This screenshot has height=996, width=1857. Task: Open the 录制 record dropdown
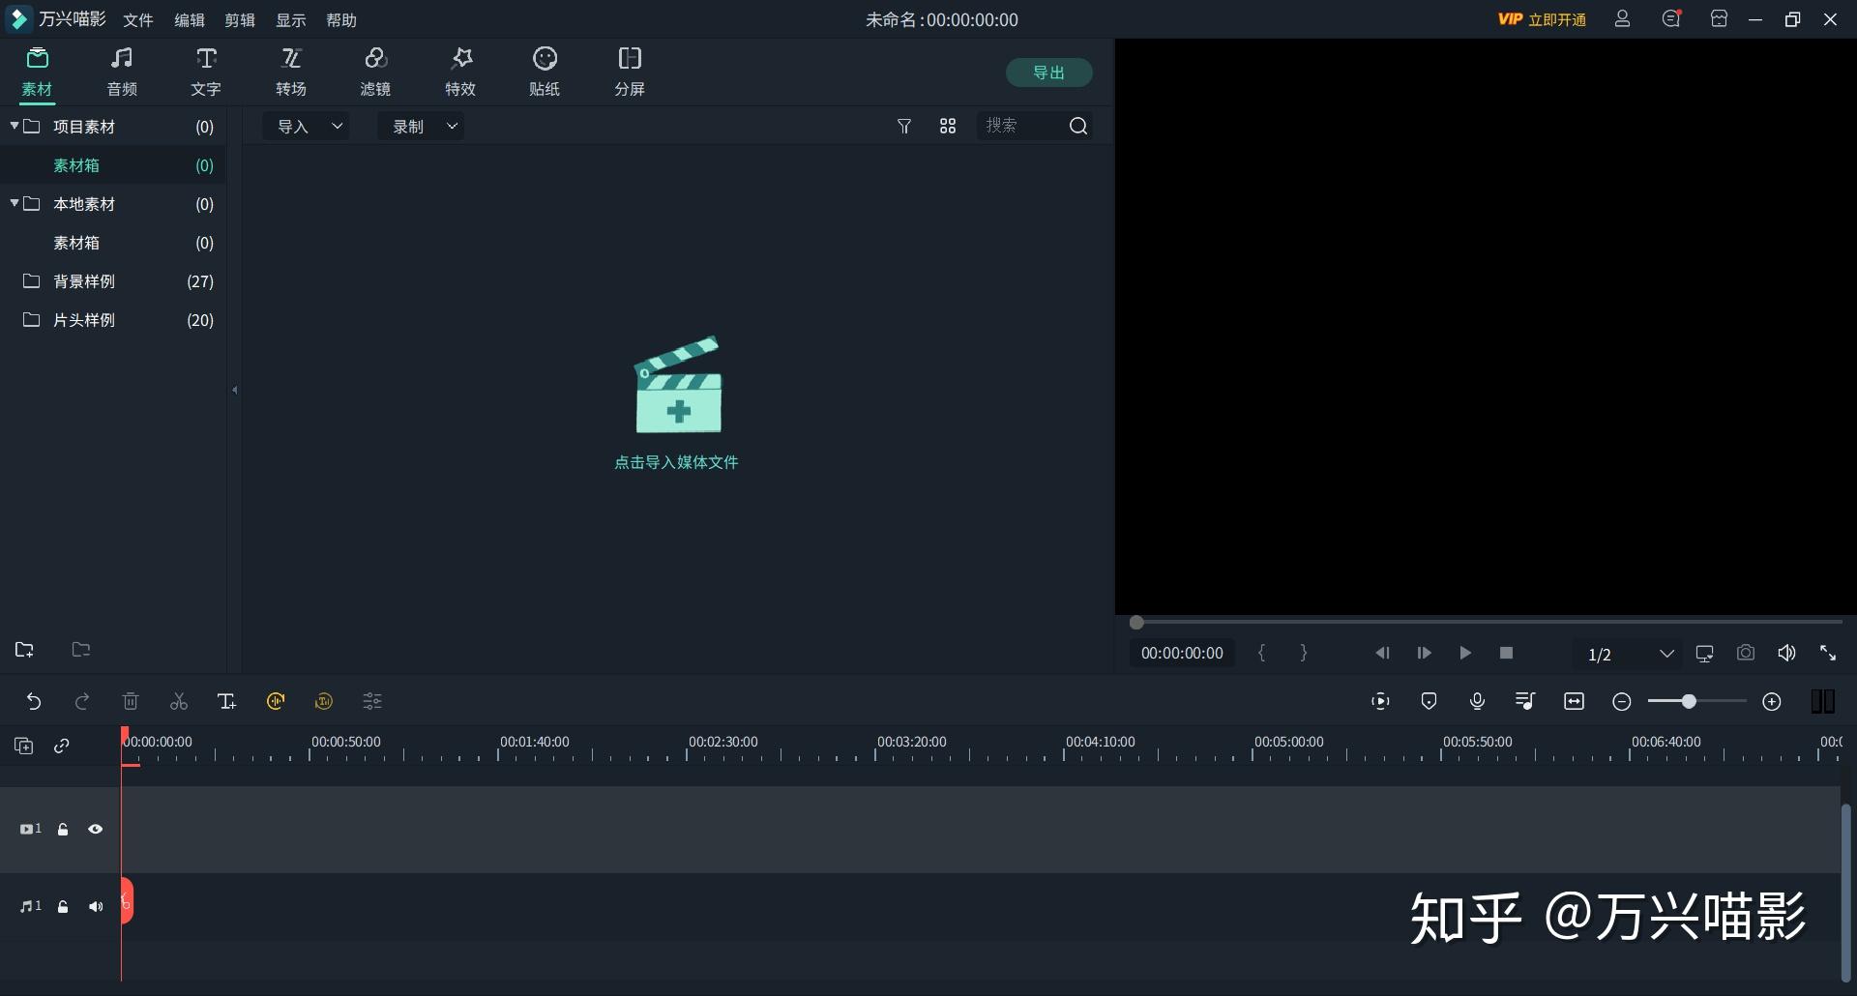pyautogui.click(x=422, y=126)
